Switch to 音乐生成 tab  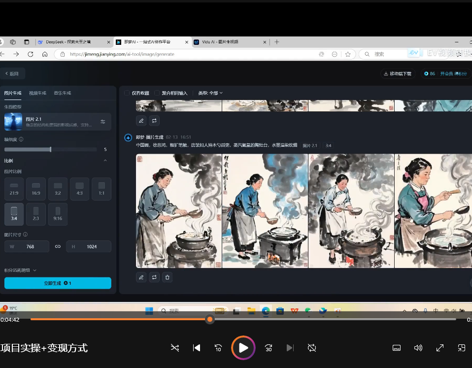click(x=62, y=93)
